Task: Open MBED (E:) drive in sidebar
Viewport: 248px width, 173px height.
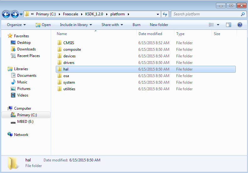Action: point(25,122)
